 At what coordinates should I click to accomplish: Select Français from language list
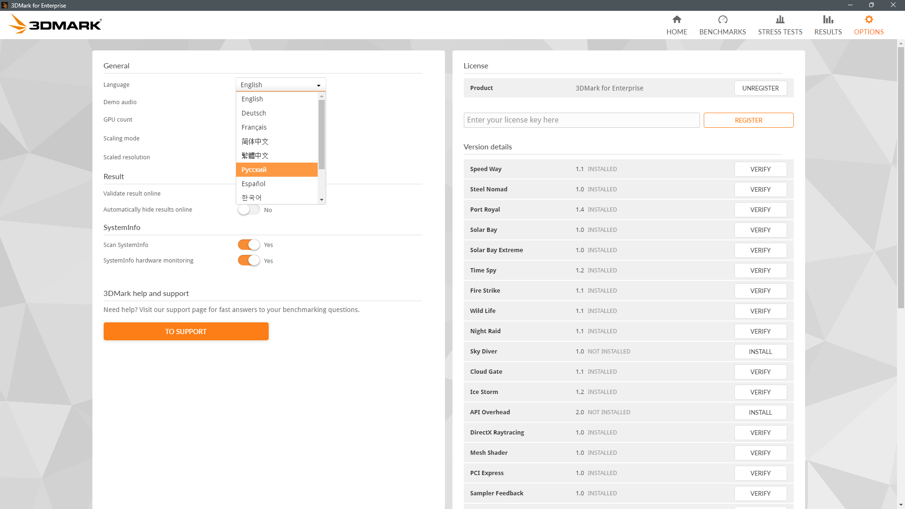pos(277,127)
